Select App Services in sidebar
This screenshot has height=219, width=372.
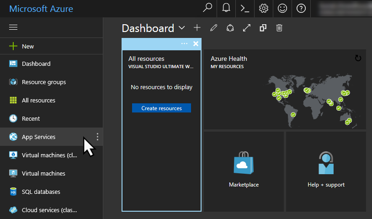pos(52,137)
